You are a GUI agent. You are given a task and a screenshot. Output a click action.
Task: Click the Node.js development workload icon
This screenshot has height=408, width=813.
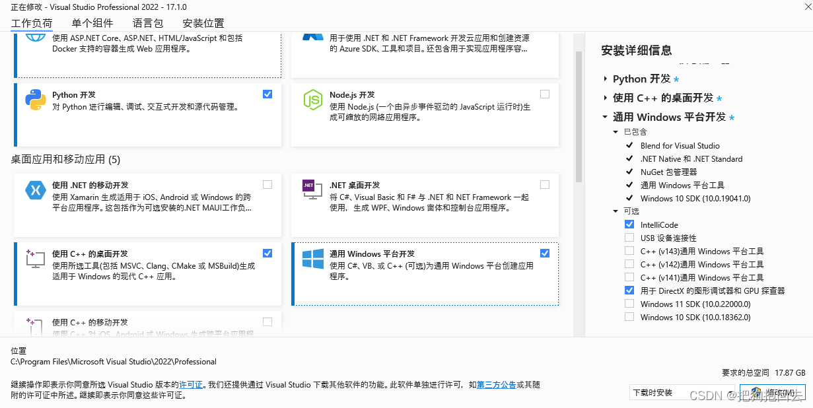312,100
